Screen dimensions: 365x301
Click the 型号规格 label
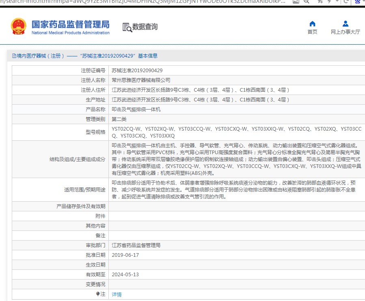pos(95,132)
